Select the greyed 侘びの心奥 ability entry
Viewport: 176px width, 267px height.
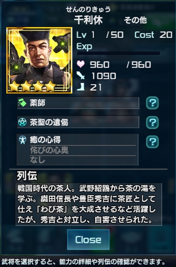(x=49, y=150)
